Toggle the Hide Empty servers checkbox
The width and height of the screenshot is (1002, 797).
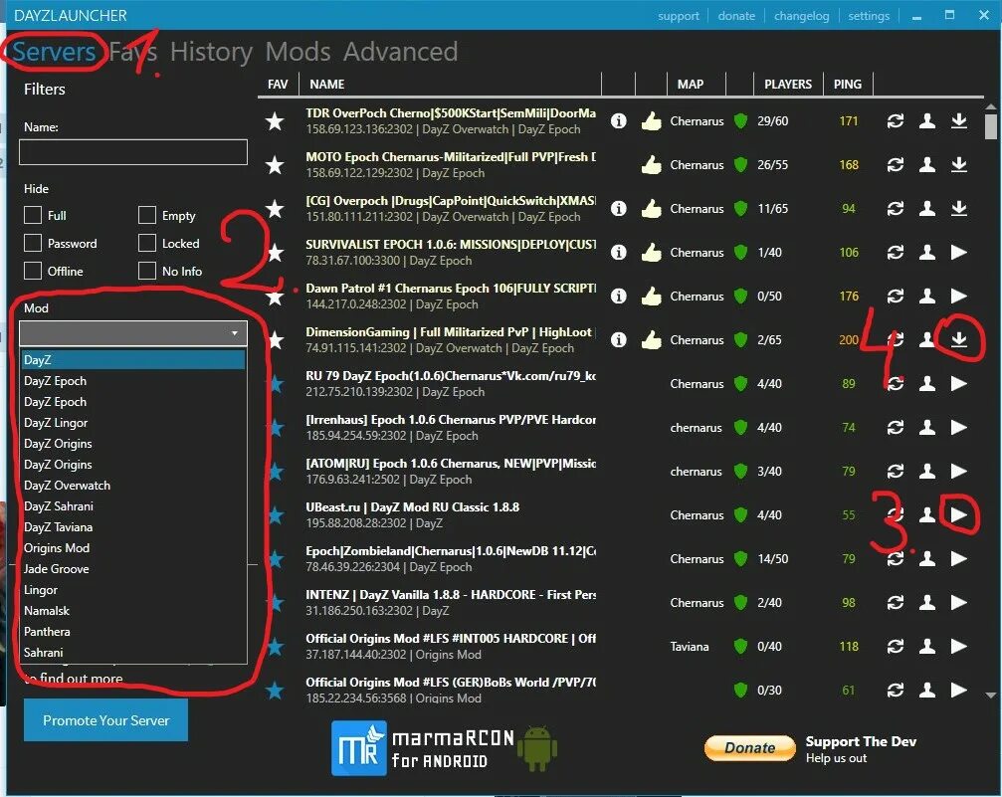tap(147, 215)
